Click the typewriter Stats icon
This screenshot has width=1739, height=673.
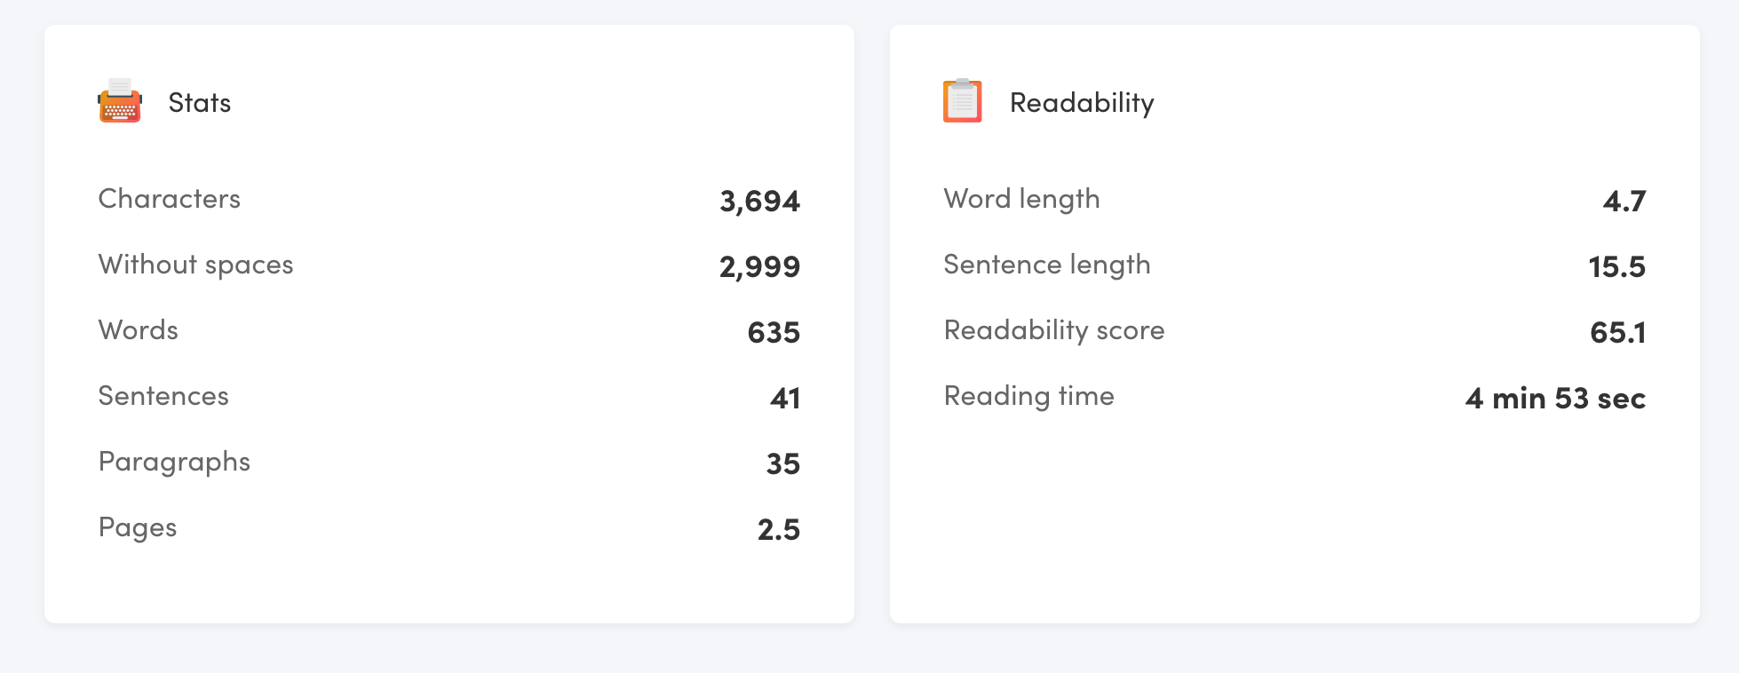[x=120, y=100]
